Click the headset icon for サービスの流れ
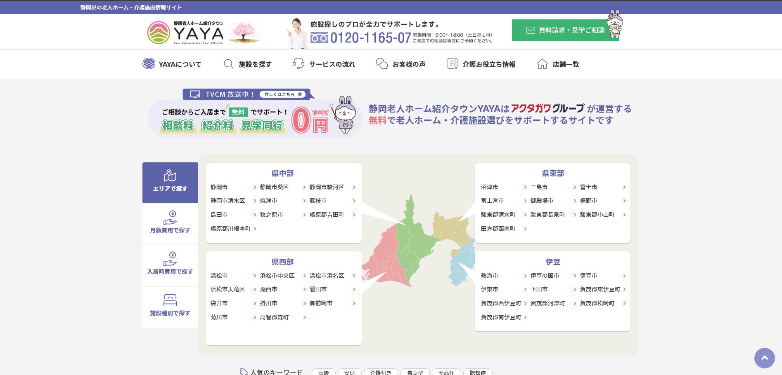 click(298, 64)
